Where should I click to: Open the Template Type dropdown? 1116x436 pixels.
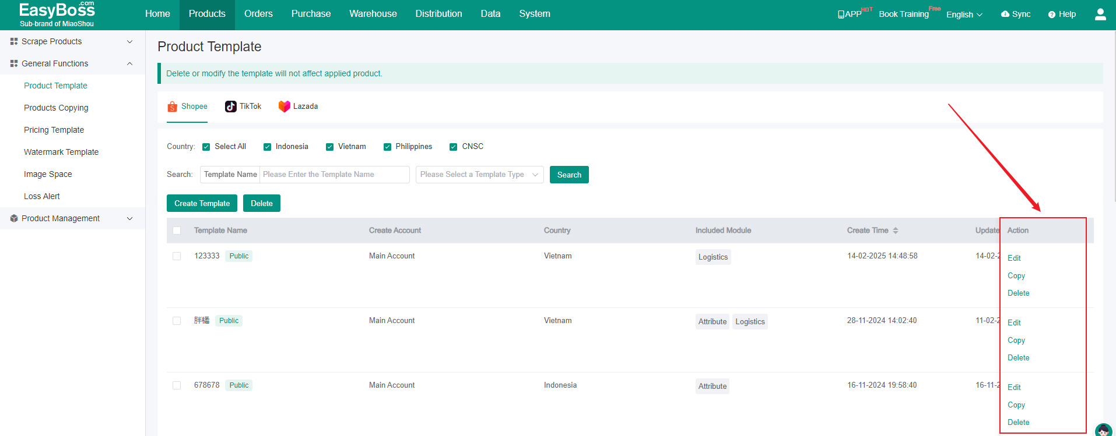tap(479, 175)
